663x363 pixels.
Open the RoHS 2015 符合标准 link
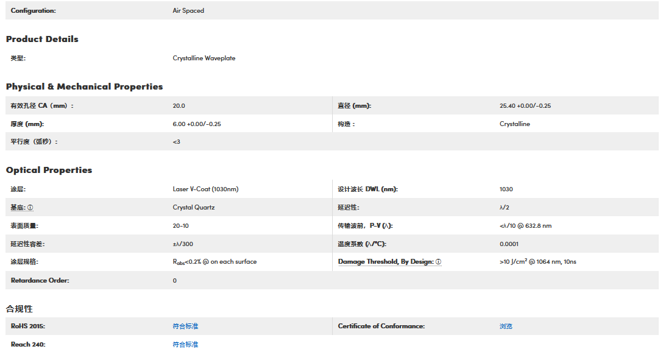185,326
